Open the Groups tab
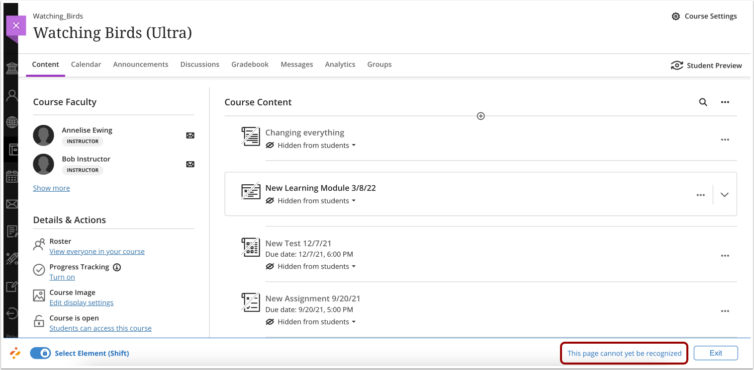The image size is (754, 370). [379, 65]
